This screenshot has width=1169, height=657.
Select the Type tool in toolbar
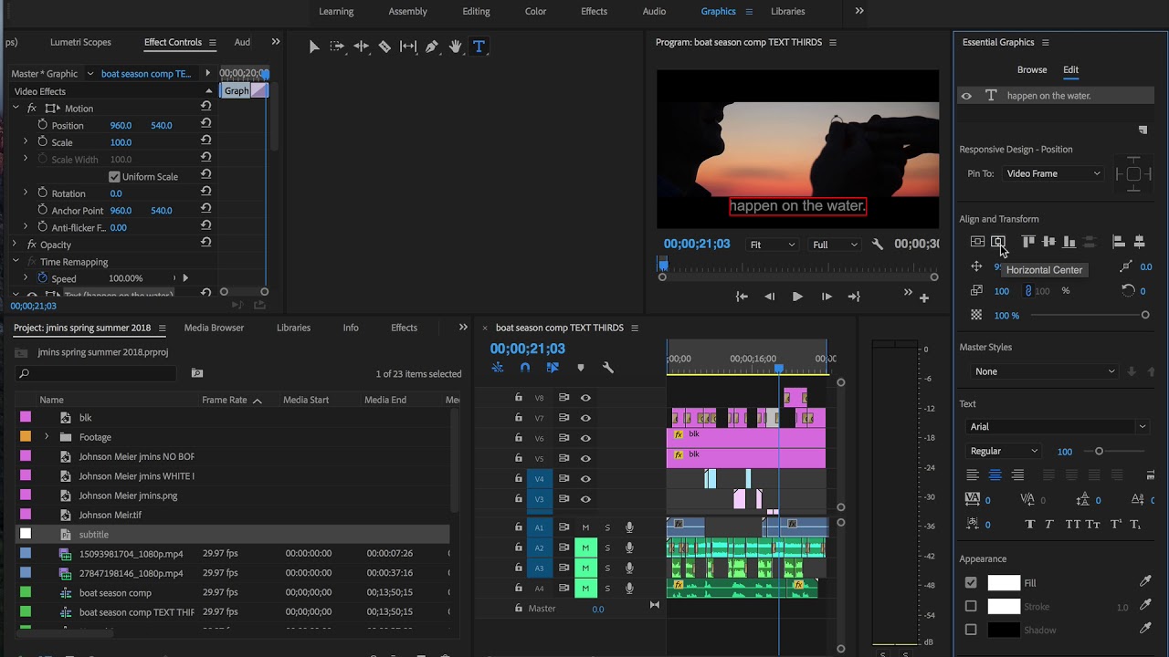coord(479,47)
